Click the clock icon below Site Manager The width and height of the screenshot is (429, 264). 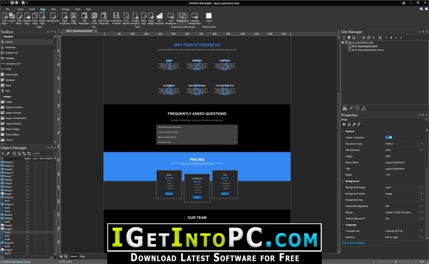(357, 108)
